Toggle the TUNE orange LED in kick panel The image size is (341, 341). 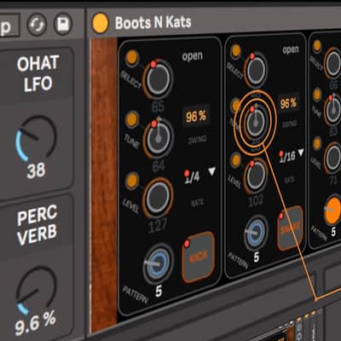click(132, 119)
